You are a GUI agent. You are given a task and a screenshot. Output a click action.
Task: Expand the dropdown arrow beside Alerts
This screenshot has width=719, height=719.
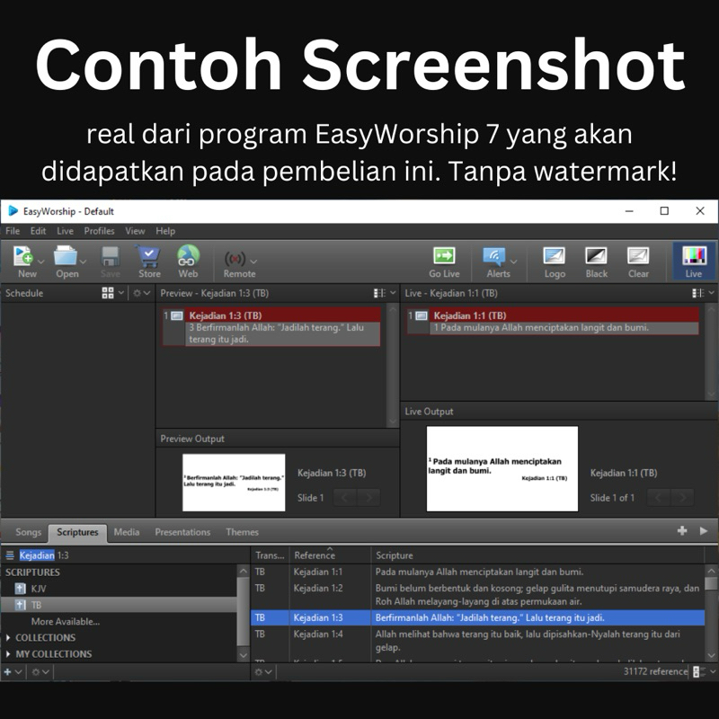513,262
